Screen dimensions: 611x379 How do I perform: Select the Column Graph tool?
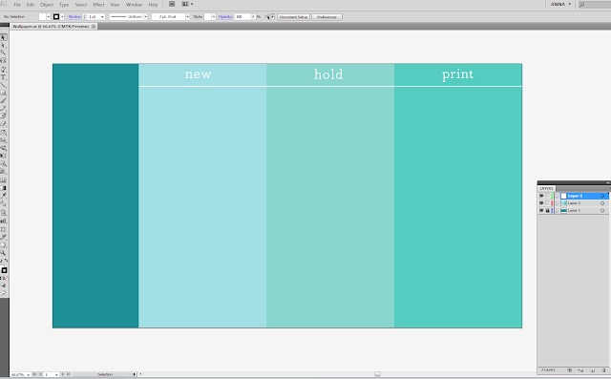pos(3,221)
